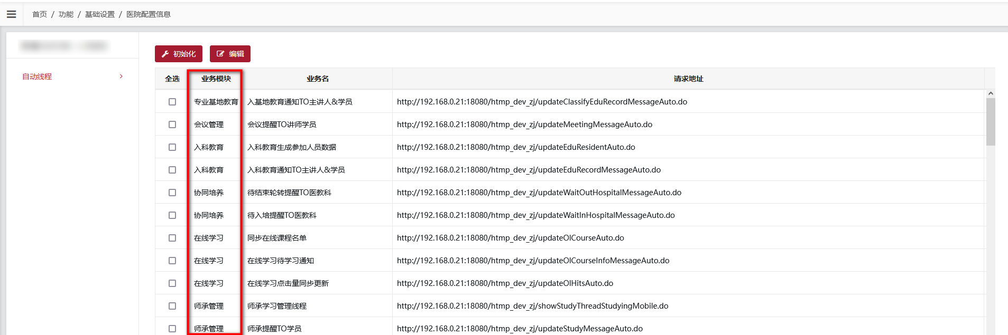Click the updateClassifyEduRecordMessageAuto.do URL
The image size is (1008, 335).
tap(542, 102)
